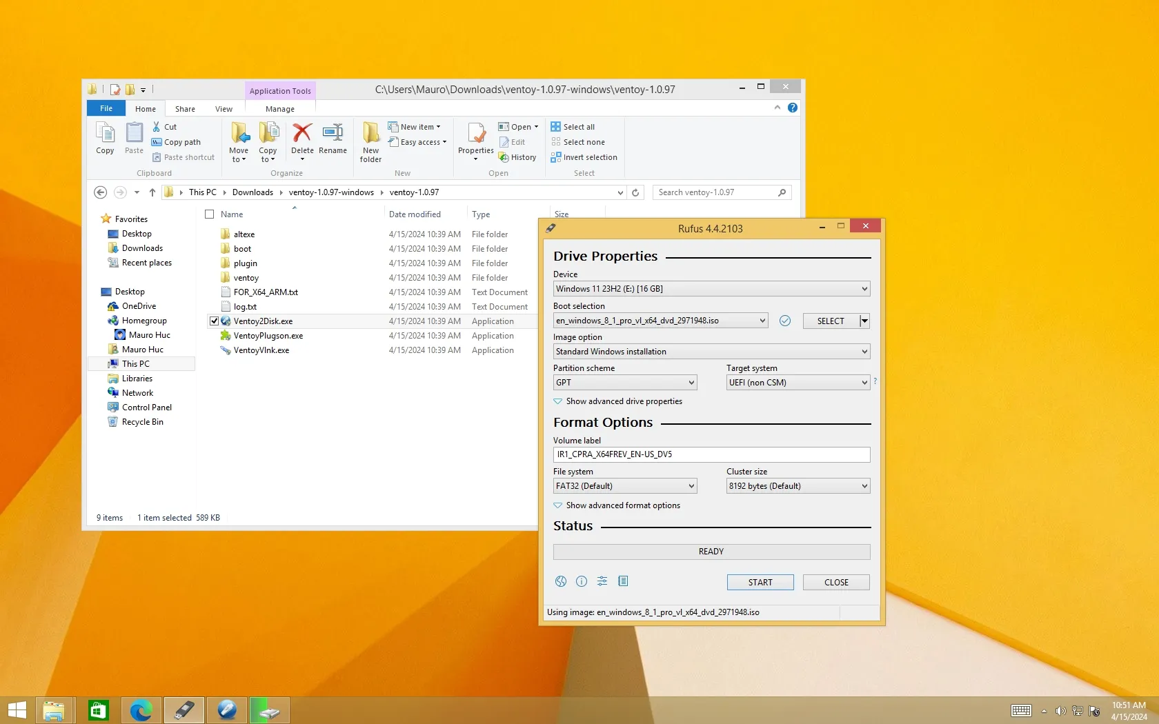Click the Rufus language globe icon
This screenshot has width=1159, height=724.
(561, 581)
